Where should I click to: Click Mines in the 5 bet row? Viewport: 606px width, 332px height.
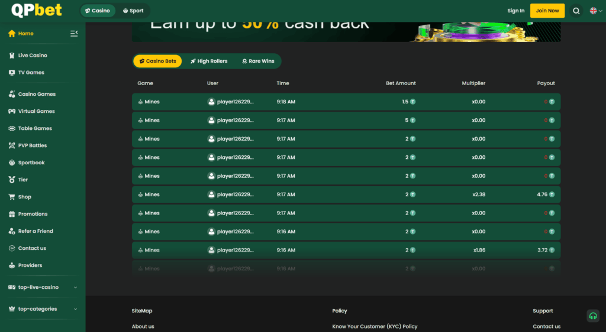point(152,121)
